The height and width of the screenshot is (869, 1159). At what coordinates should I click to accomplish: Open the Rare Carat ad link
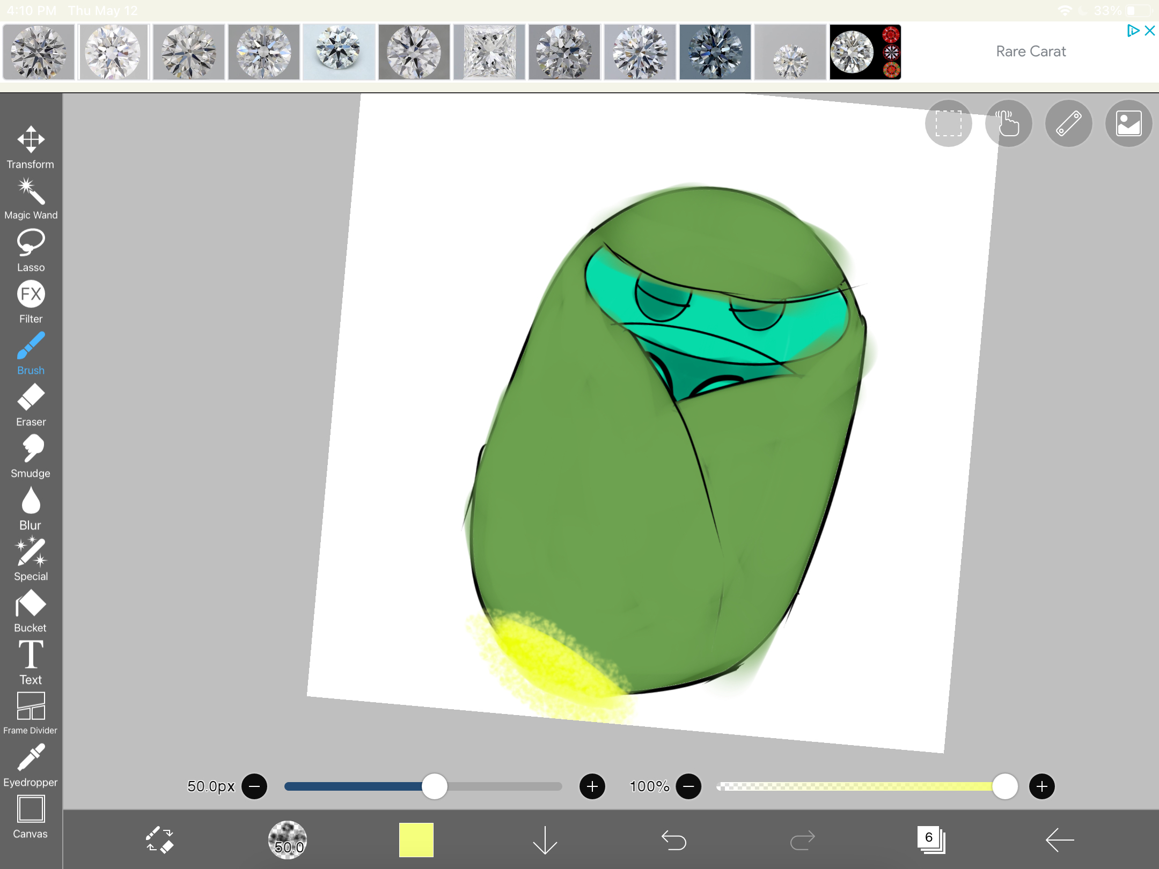[1031, 51]
